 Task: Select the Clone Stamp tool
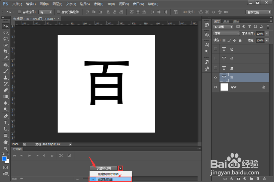(6, 77)
